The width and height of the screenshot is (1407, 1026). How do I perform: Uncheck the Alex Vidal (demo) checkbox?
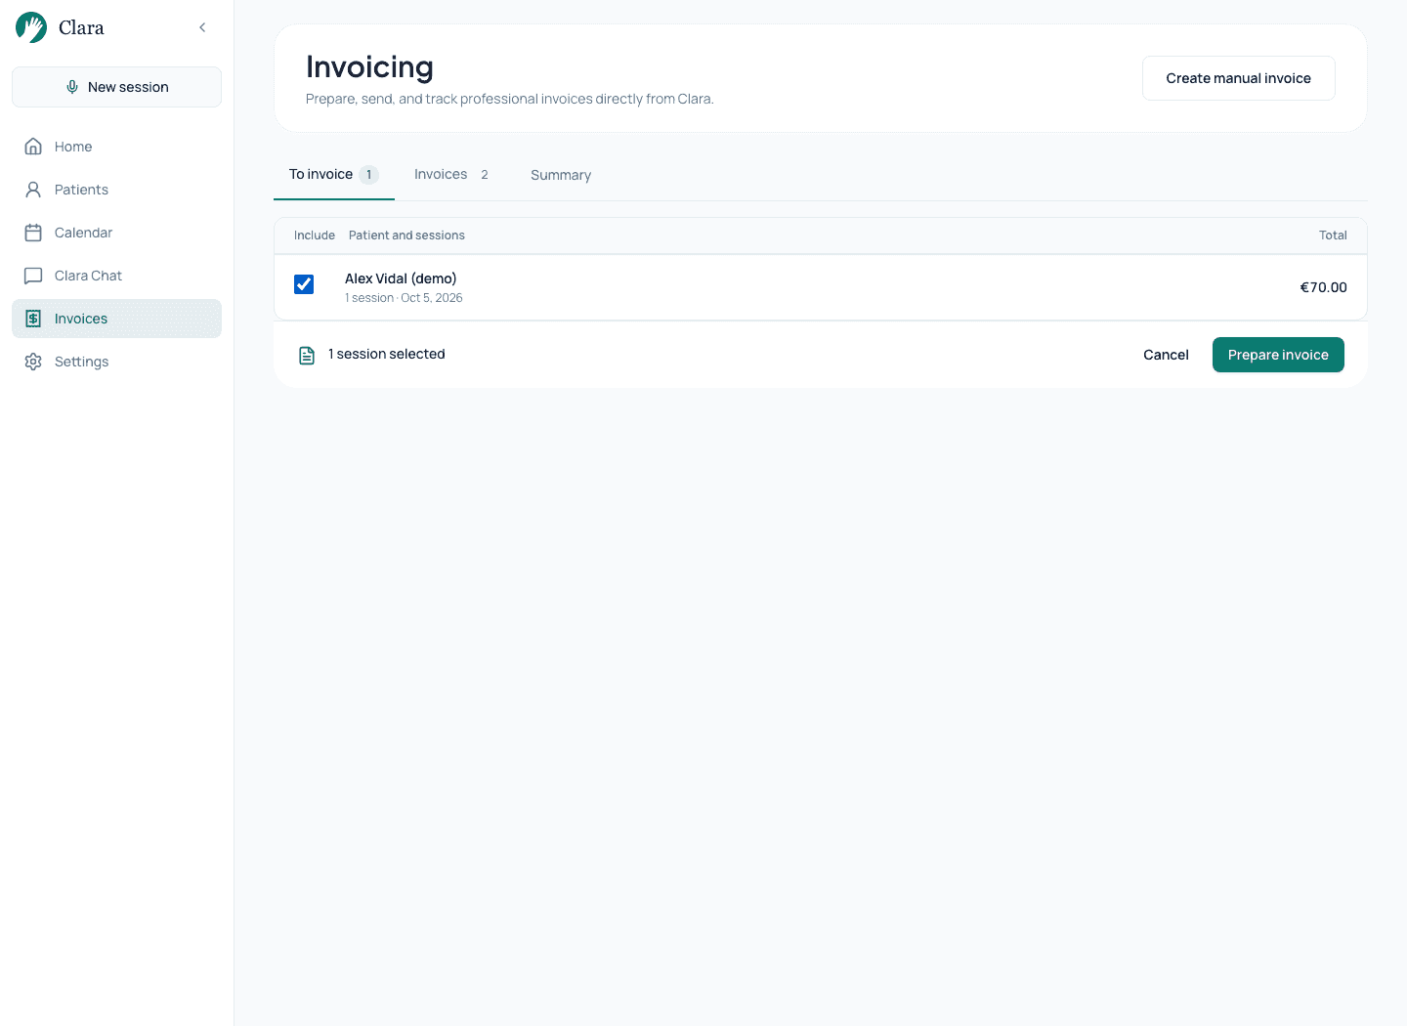point(304,284)
